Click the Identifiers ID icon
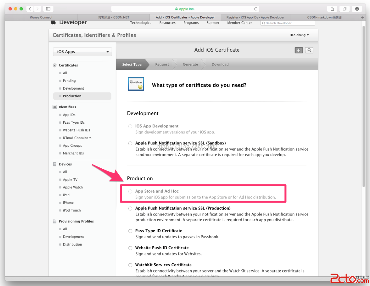Image resolution: width=370 pixels, height=286 pixels. tap(55, 107)
